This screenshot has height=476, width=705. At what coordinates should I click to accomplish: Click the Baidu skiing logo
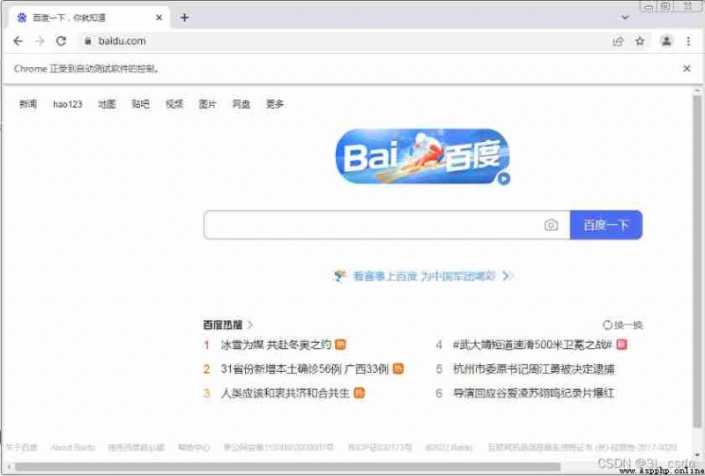click(x=422, y=156)
